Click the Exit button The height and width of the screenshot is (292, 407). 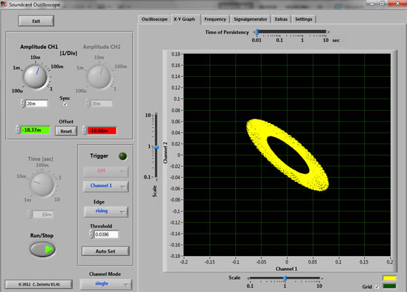[37, 21]
